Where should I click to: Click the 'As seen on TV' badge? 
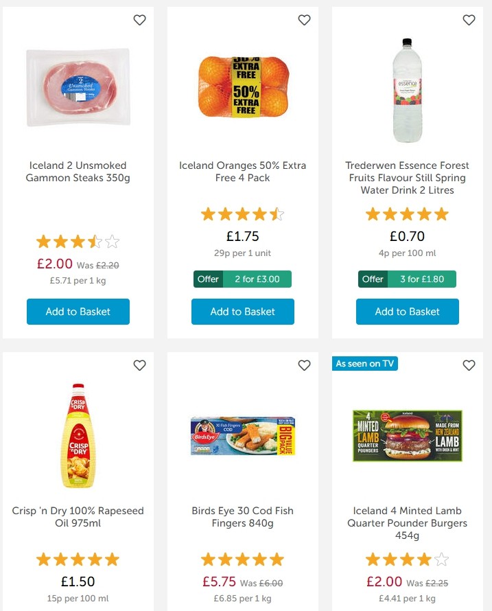pos(364,364)
